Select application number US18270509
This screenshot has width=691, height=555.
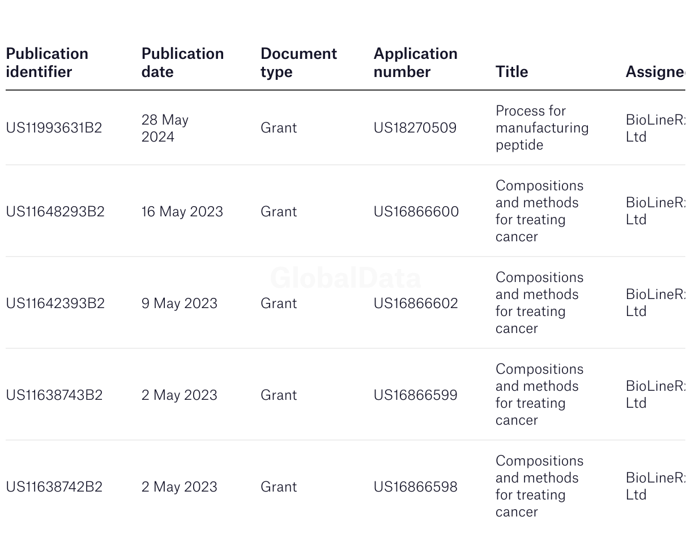(x=415, y=128)
